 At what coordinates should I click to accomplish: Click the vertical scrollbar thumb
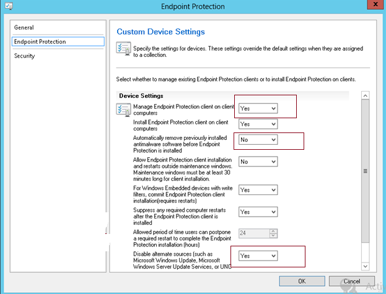coord(366,171)
